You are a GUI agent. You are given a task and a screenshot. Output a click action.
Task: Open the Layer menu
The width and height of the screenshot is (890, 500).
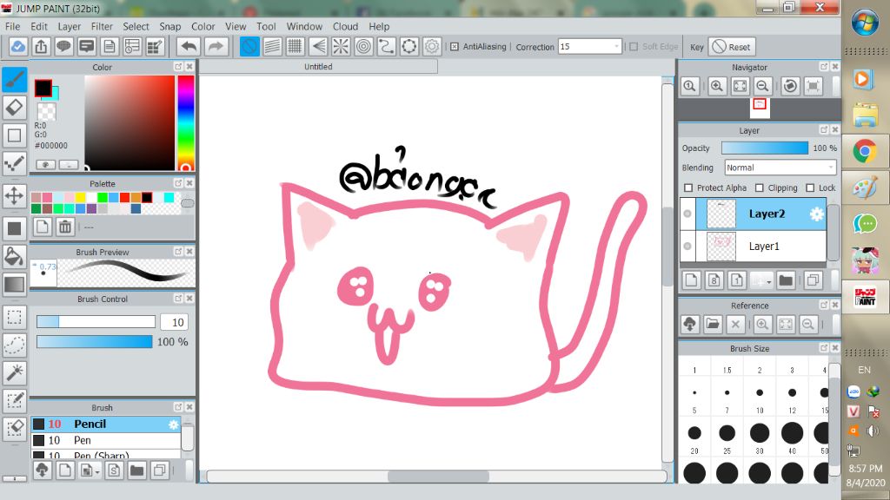pos(70,26)
